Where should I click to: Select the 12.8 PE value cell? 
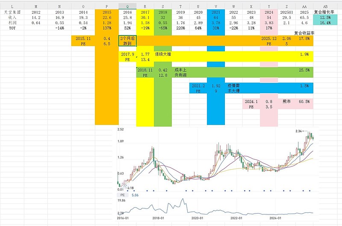coord(163,75)
